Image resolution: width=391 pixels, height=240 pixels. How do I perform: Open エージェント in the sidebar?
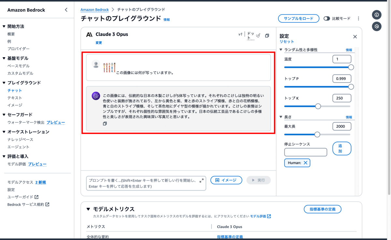point(19,147)
